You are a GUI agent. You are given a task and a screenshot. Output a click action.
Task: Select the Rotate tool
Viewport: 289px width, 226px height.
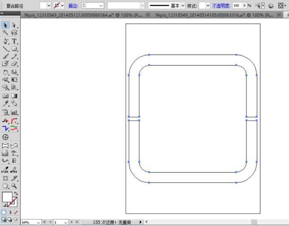click(5, 72)
